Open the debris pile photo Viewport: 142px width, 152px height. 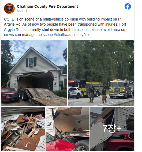tap(23, 129)
